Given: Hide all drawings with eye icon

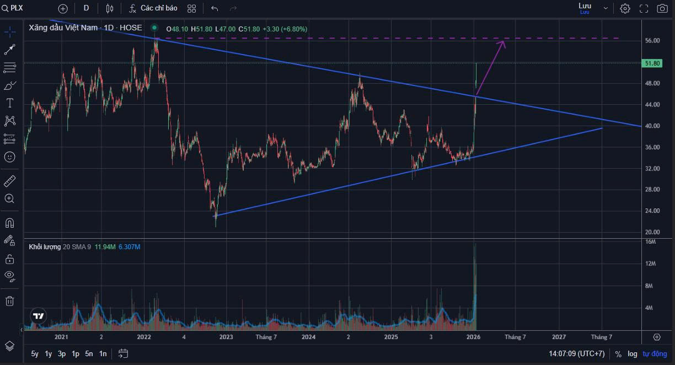Looking at the screenshot, I should [9, 275].
